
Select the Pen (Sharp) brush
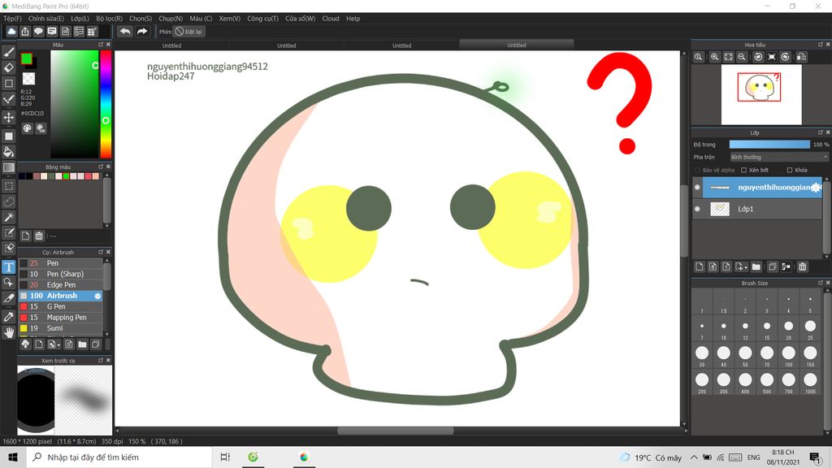click(x=60, y=275)
